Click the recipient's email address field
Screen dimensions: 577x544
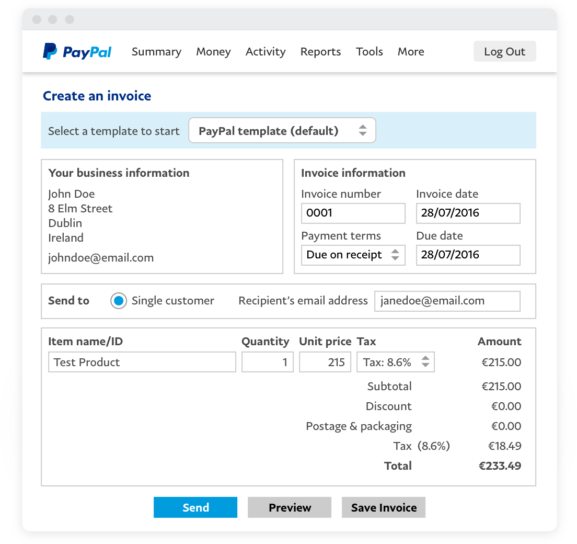pyautogui.click(x=447, y=301)
